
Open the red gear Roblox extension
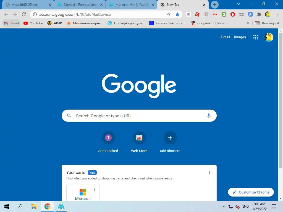(197, 14)
